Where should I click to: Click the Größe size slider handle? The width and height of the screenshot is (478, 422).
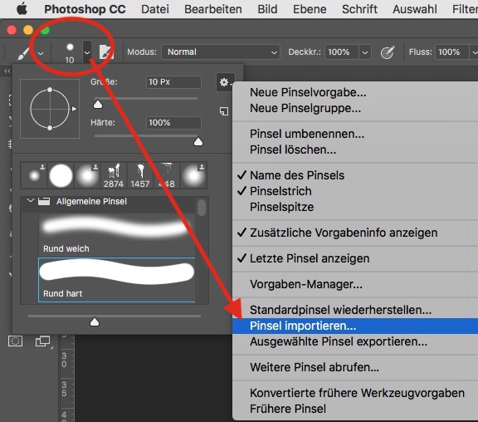(98, 105)
